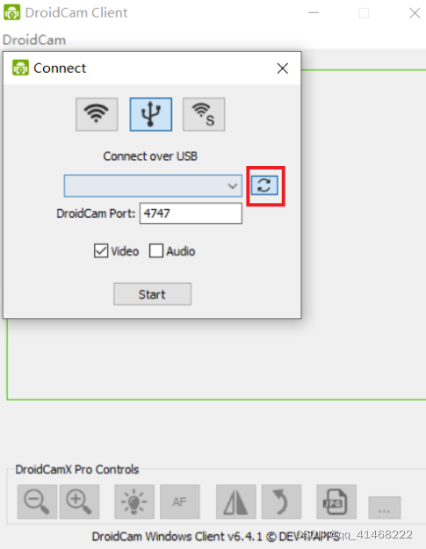Image resolution: width=426 pixels, height=549 pixels.
Task: Open the DroidCam menu
Action: click(x=34, y=40)
